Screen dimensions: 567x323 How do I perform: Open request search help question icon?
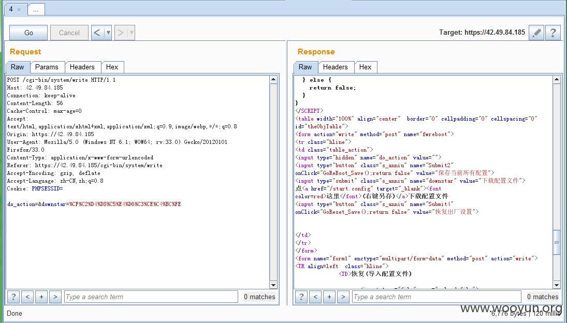click(x=13, y=297)
